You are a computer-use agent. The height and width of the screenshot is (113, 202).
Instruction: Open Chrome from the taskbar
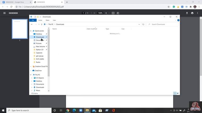[68, 110]
